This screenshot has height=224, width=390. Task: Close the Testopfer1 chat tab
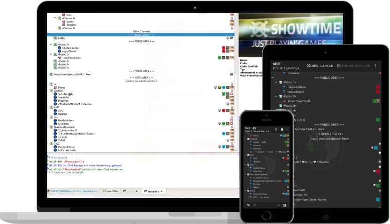161,192
